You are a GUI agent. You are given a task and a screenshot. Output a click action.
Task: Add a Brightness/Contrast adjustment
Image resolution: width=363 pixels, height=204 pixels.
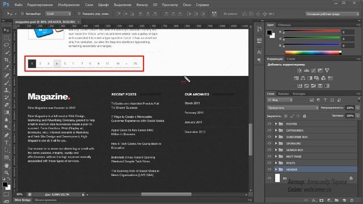(x=299, y=70)
